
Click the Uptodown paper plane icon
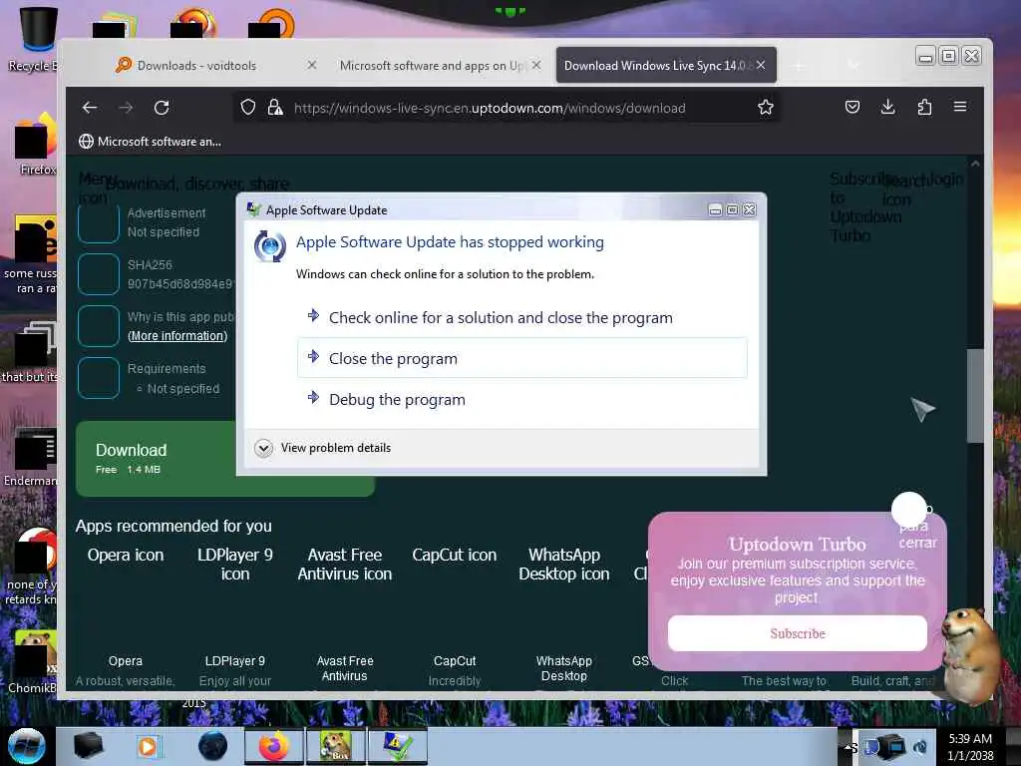click(x=922, y=409)
